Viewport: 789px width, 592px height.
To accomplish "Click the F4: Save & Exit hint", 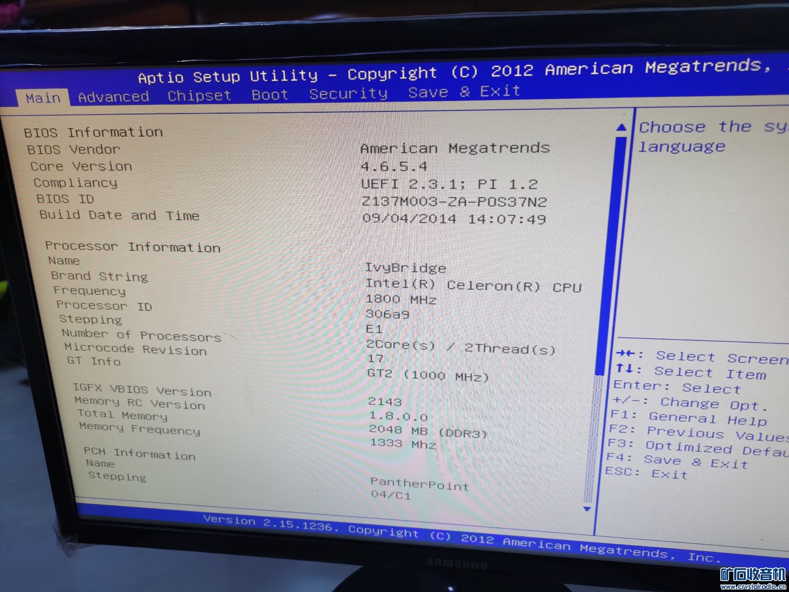I will (677, 460).
